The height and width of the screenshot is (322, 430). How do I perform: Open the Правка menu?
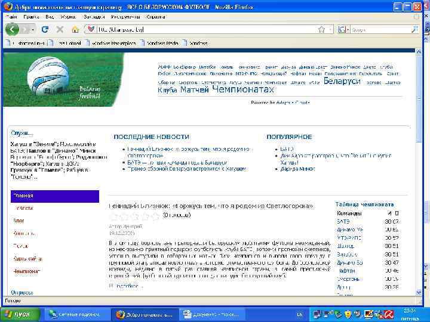point(31,17)
